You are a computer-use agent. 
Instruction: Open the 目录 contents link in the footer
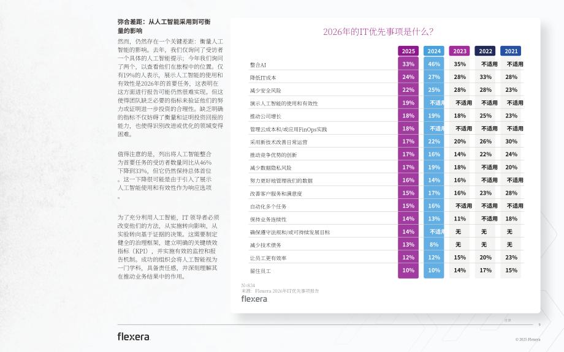[508, 320]
